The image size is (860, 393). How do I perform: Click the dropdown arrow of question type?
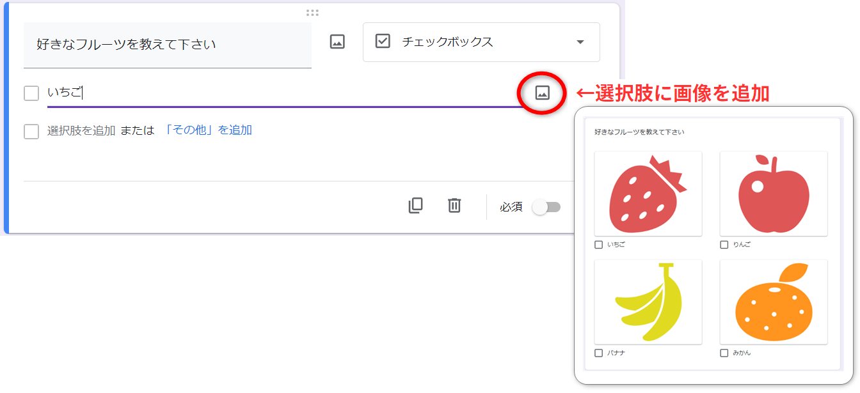pos(580,42)
